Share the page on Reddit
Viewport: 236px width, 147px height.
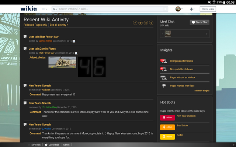(x=146, y=23)
